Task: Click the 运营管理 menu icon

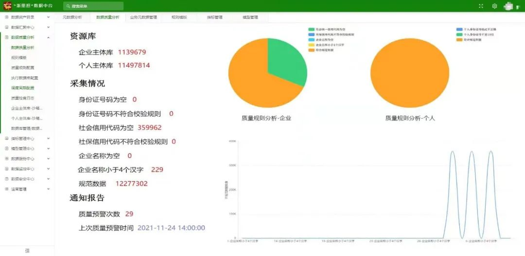Action: click(x=7, y=189)
